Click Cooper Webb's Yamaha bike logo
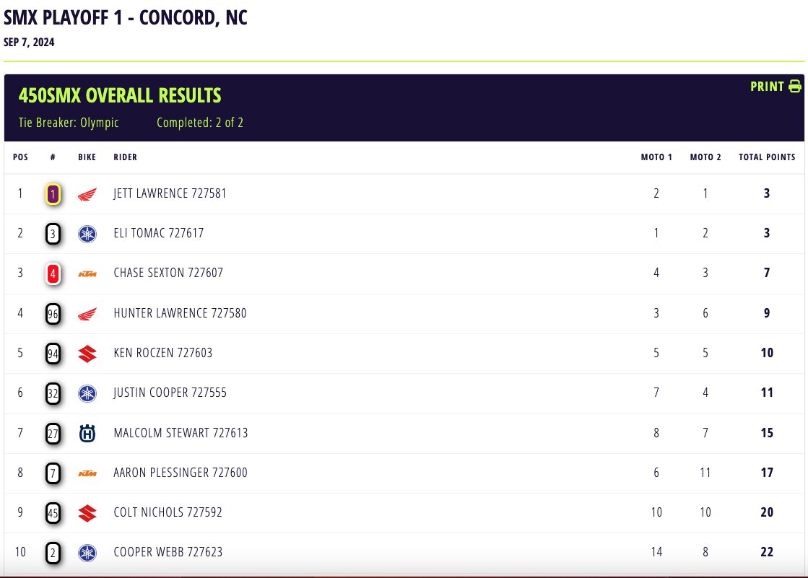This screenshot has width=808, height=578. [x=87, y=553]
